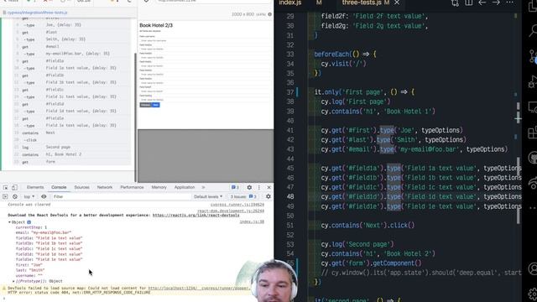This screenshot has height=302, width=537.
Task: Click line number 37 in the editor gutter
Action: [x=290, y=92]
